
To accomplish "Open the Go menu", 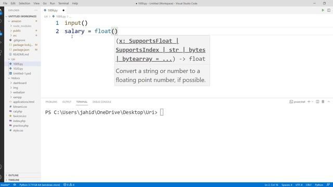I will pyautogui.click(x=45, y=4).
